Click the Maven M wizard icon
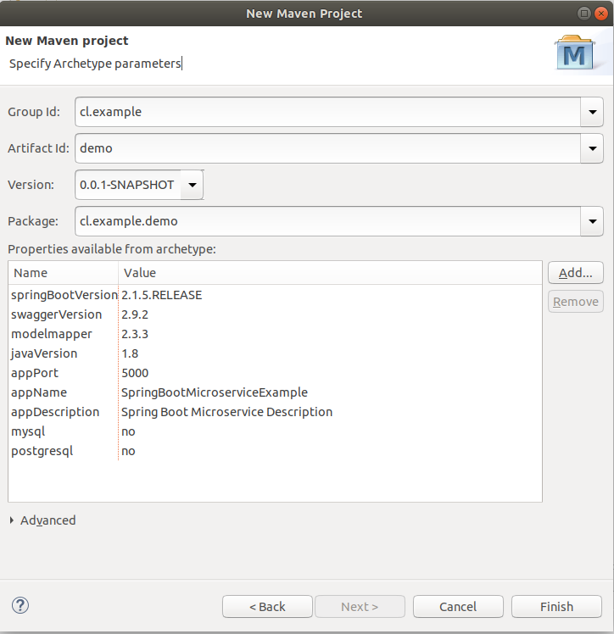The height and width of the screenshot is (634, 614). [574, 53]
